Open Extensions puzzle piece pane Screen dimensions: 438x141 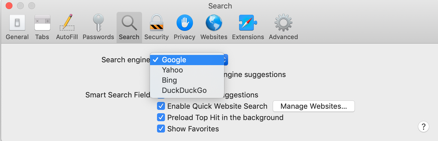coord(248,27)
